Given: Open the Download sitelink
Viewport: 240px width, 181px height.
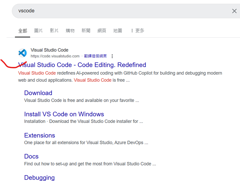Looking at the screenshot, I should 38,93.
